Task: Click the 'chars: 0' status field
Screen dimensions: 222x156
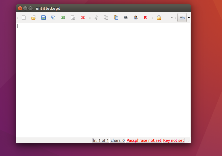Action: (118, 140)
